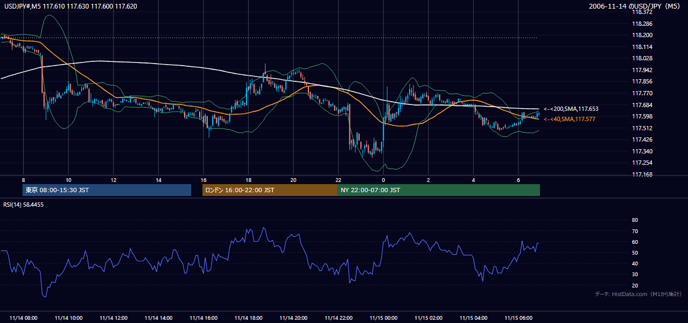Click price level 117.856 on the axis

coord(643,82)
